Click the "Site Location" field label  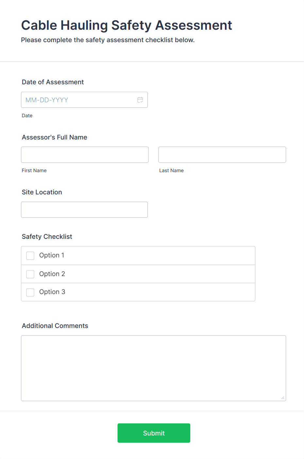click(x=42, y=192)
